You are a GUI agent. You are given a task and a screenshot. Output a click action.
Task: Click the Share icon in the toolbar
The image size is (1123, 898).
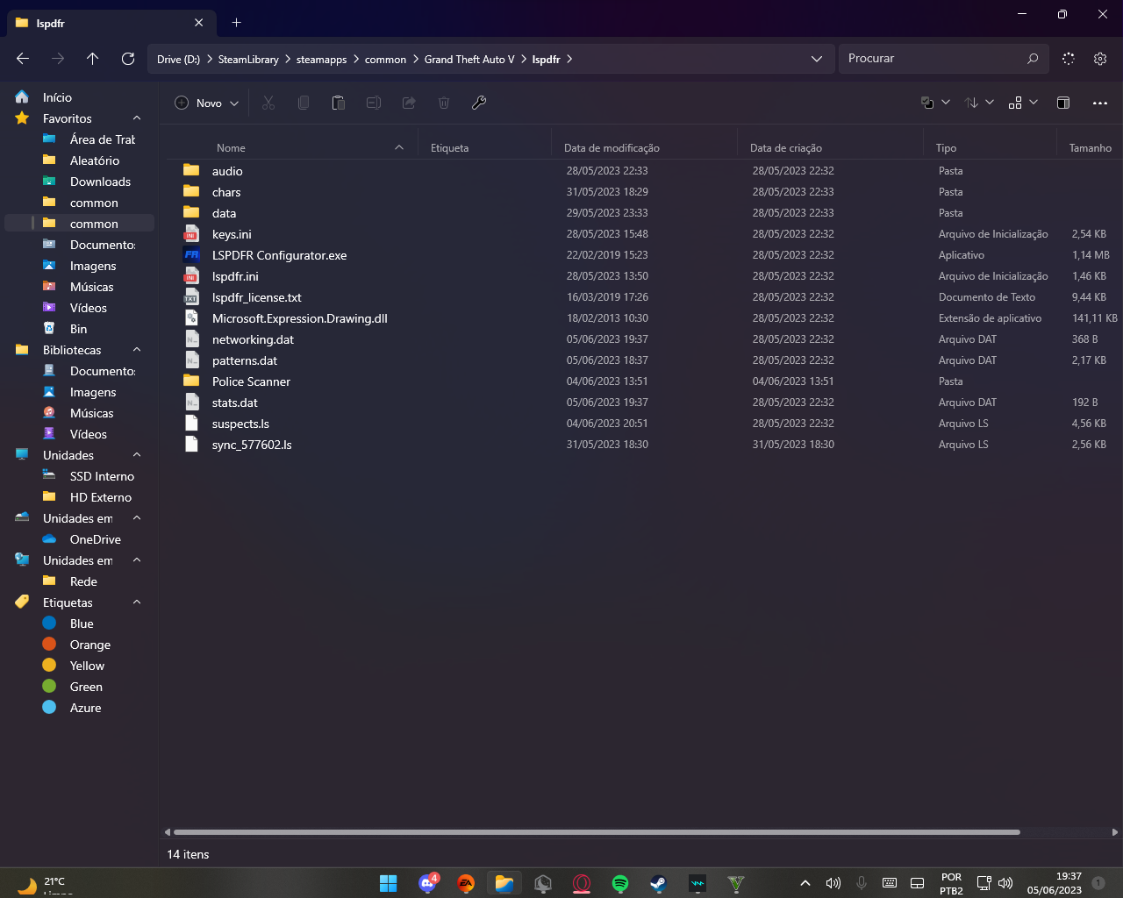pos(409,103)
